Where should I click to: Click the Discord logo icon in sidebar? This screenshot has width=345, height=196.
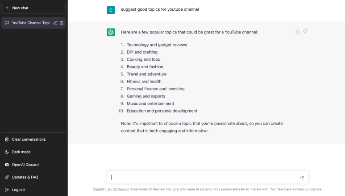click(x=7, y=164)
